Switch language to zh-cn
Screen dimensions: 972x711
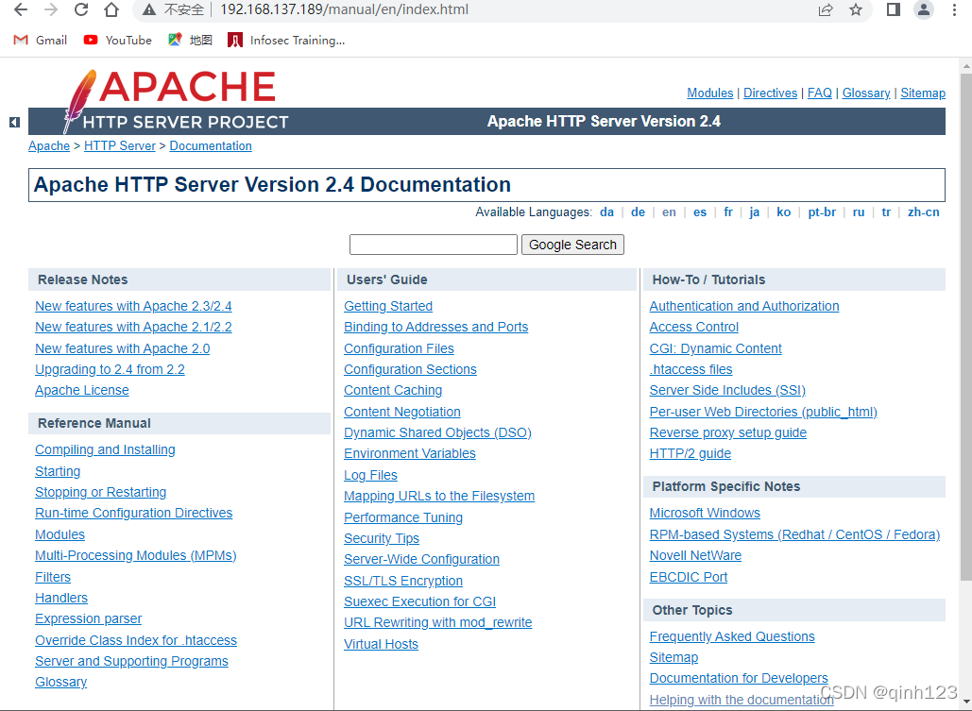(924, 212)
